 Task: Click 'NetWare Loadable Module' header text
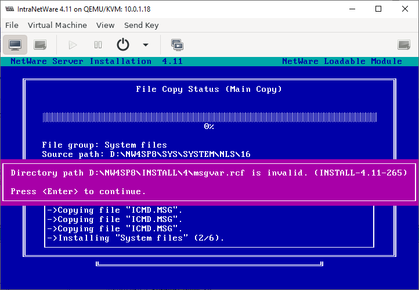pos(342,61)
